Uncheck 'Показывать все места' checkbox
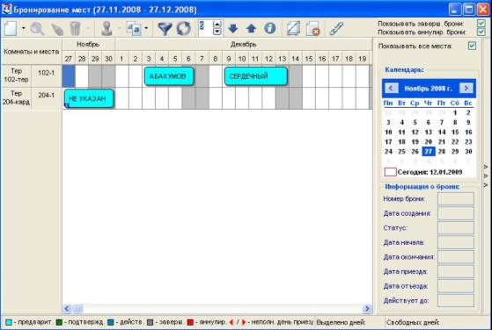The image size is (492, 330). (472, 46)
